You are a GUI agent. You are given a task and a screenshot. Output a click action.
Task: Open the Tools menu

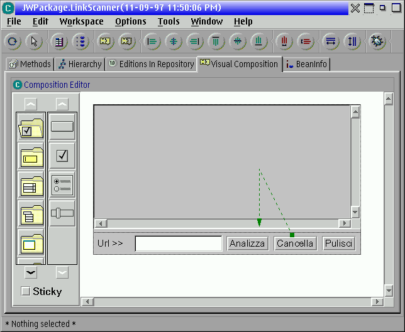(169, 21)
